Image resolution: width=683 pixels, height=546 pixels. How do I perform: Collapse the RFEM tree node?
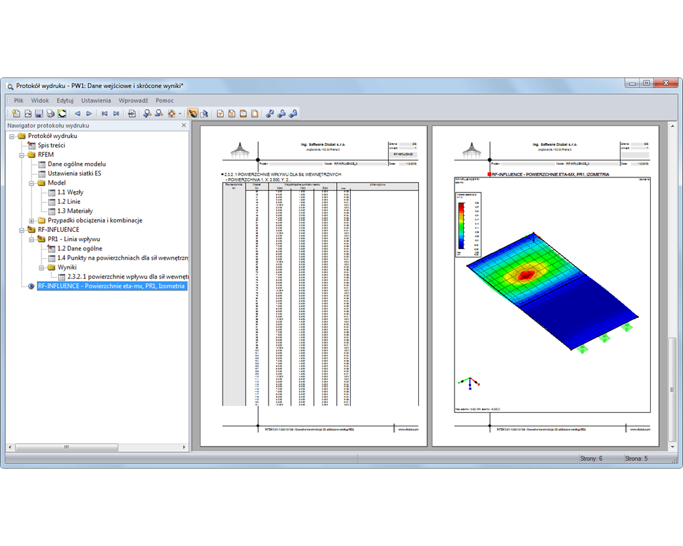click(22, 154)
